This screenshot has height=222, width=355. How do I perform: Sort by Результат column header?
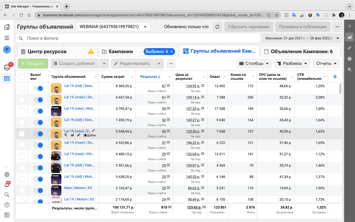(150, 77)
